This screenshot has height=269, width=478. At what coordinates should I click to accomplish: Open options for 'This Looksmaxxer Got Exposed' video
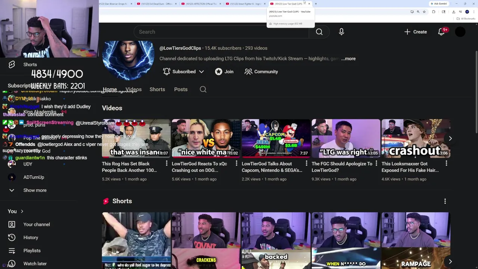point(446,164)
